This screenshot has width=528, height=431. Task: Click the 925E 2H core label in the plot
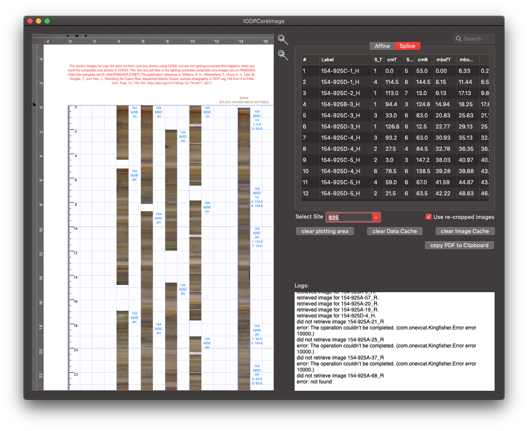(x=207, y=207)
